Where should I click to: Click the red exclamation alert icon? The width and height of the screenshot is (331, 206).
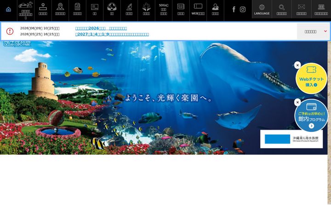(x=10, y=31)
